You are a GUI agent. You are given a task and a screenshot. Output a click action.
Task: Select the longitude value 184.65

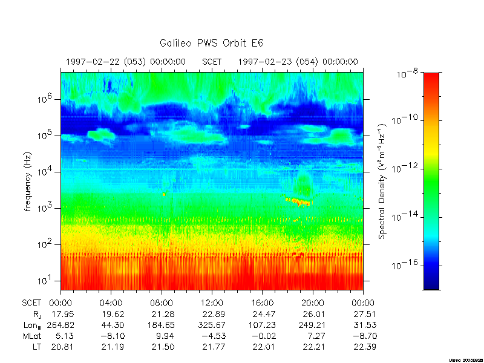(x=161, y=325)
